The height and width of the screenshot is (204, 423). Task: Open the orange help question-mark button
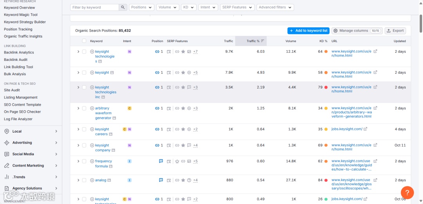pyautogui.click(x=407, y=192)
